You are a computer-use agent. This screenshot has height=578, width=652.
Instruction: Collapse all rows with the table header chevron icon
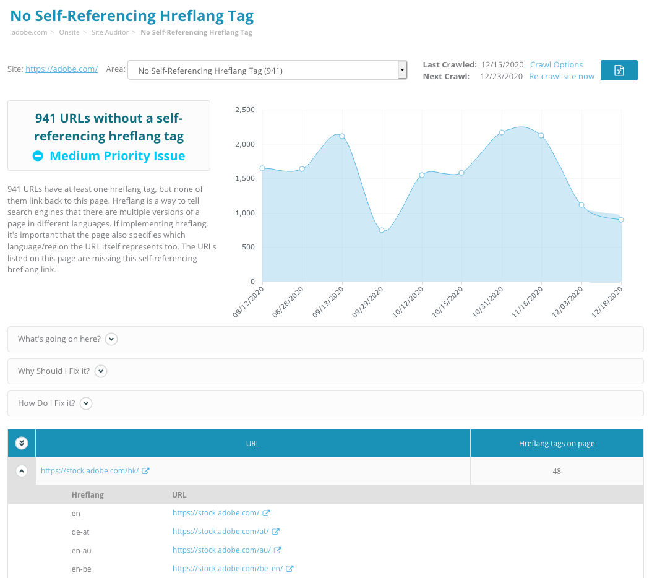pos(21,442)
